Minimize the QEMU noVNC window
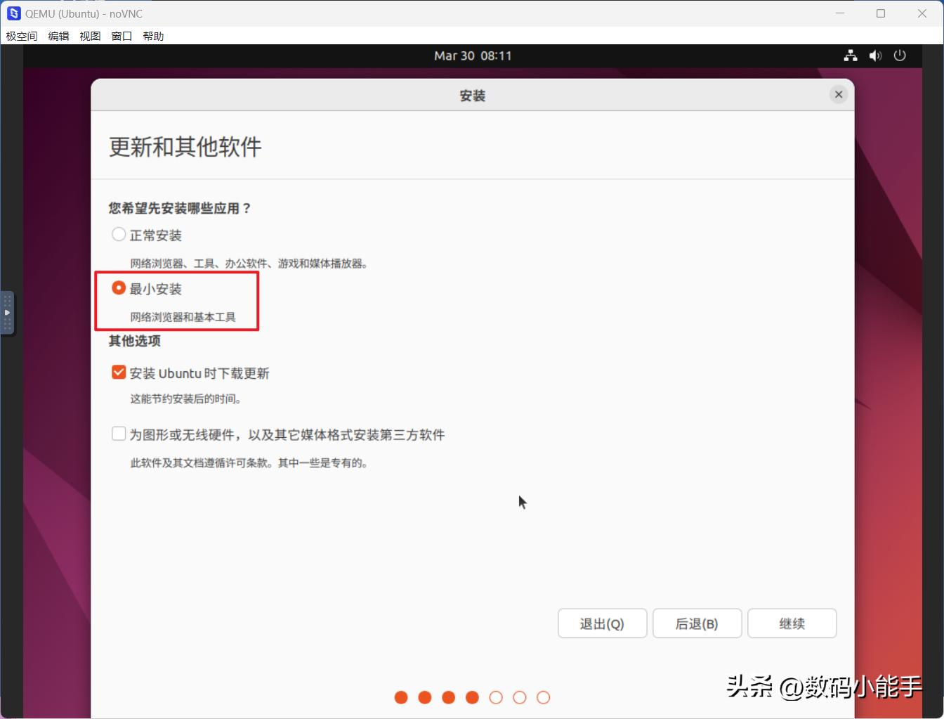Screen dimensions: 944x719 pyautogui.click(x=840, y=13)
